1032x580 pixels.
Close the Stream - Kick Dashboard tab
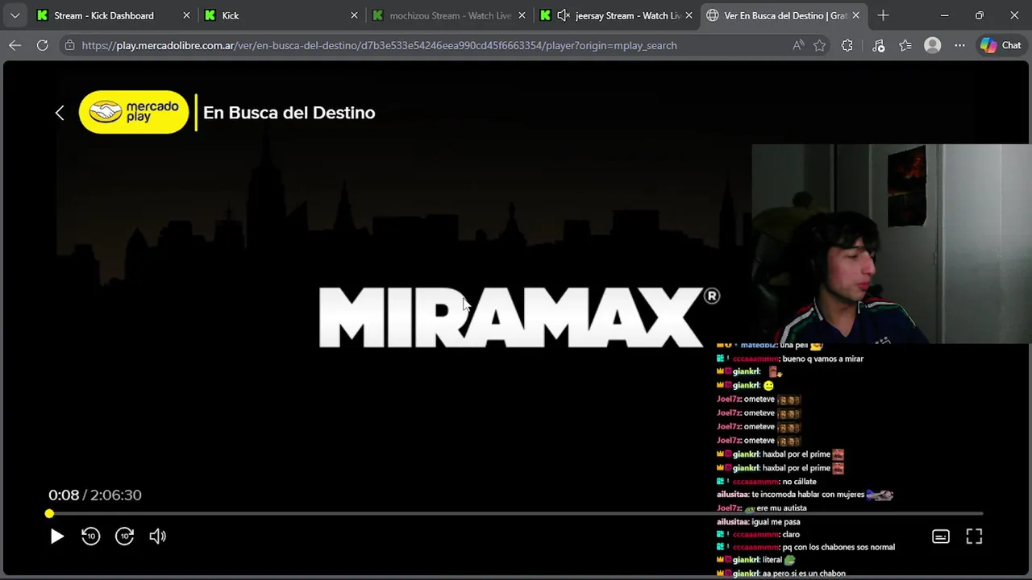(x=186, y=15)
